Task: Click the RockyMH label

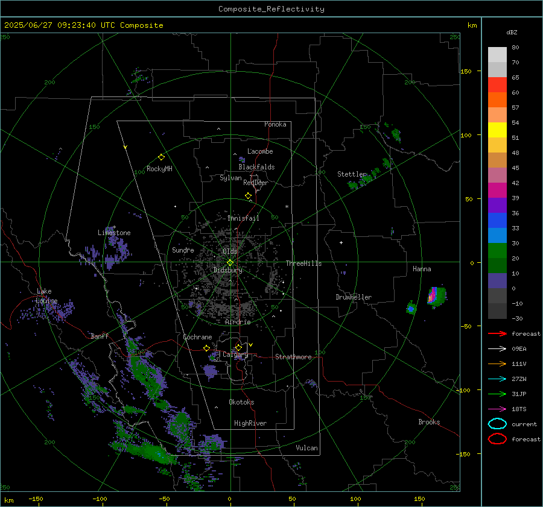Action: pos(159,169)
